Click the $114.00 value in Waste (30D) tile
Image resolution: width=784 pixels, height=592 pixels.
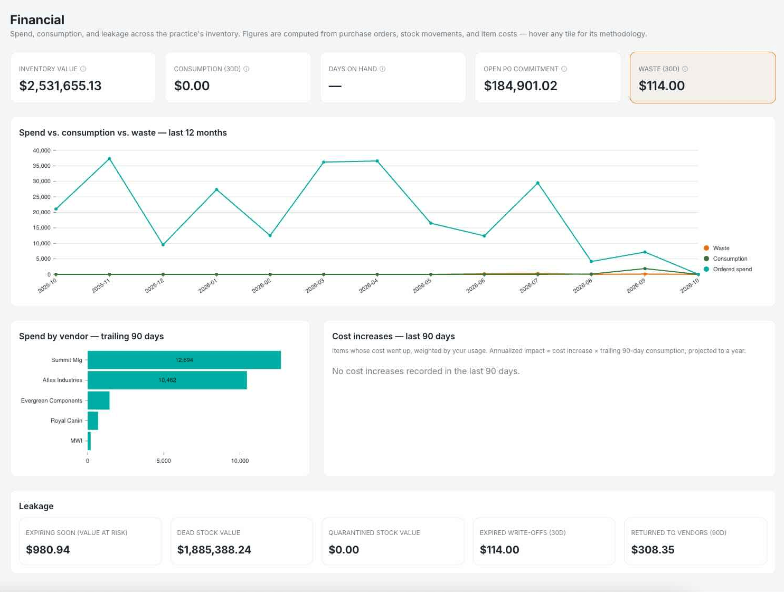point(662,86)
